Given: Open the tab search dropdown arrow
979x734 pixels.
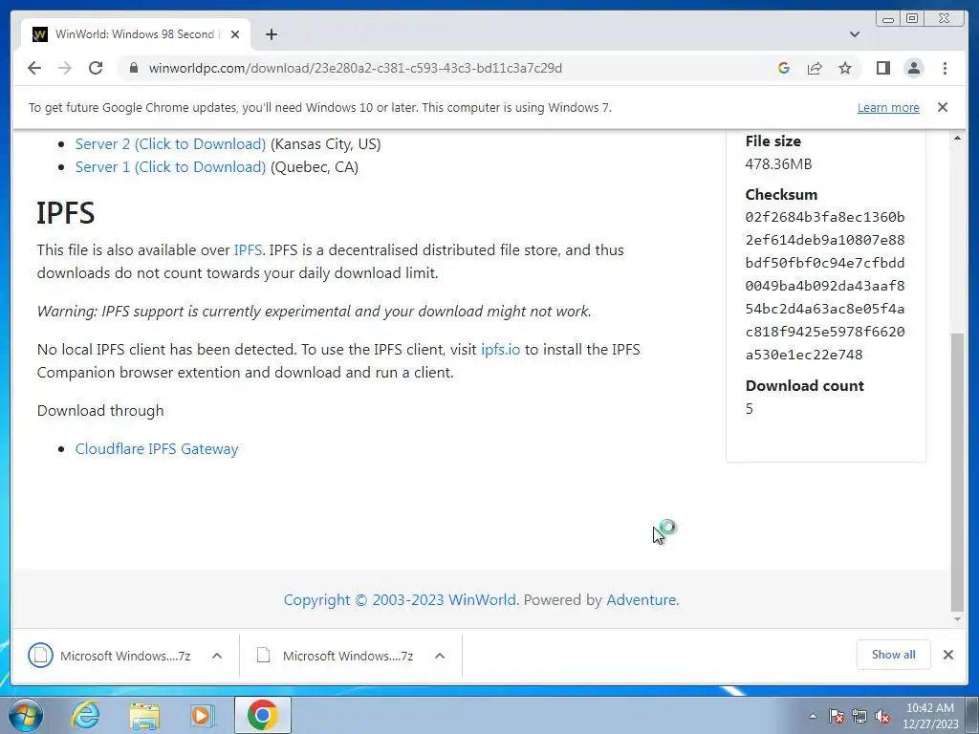Looking at the screenshot, I should tap(854, 34).
